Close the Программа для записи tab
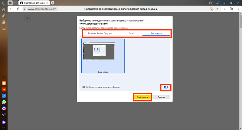The height and width of the screenshot is (130, 242). tap(47, 3)
